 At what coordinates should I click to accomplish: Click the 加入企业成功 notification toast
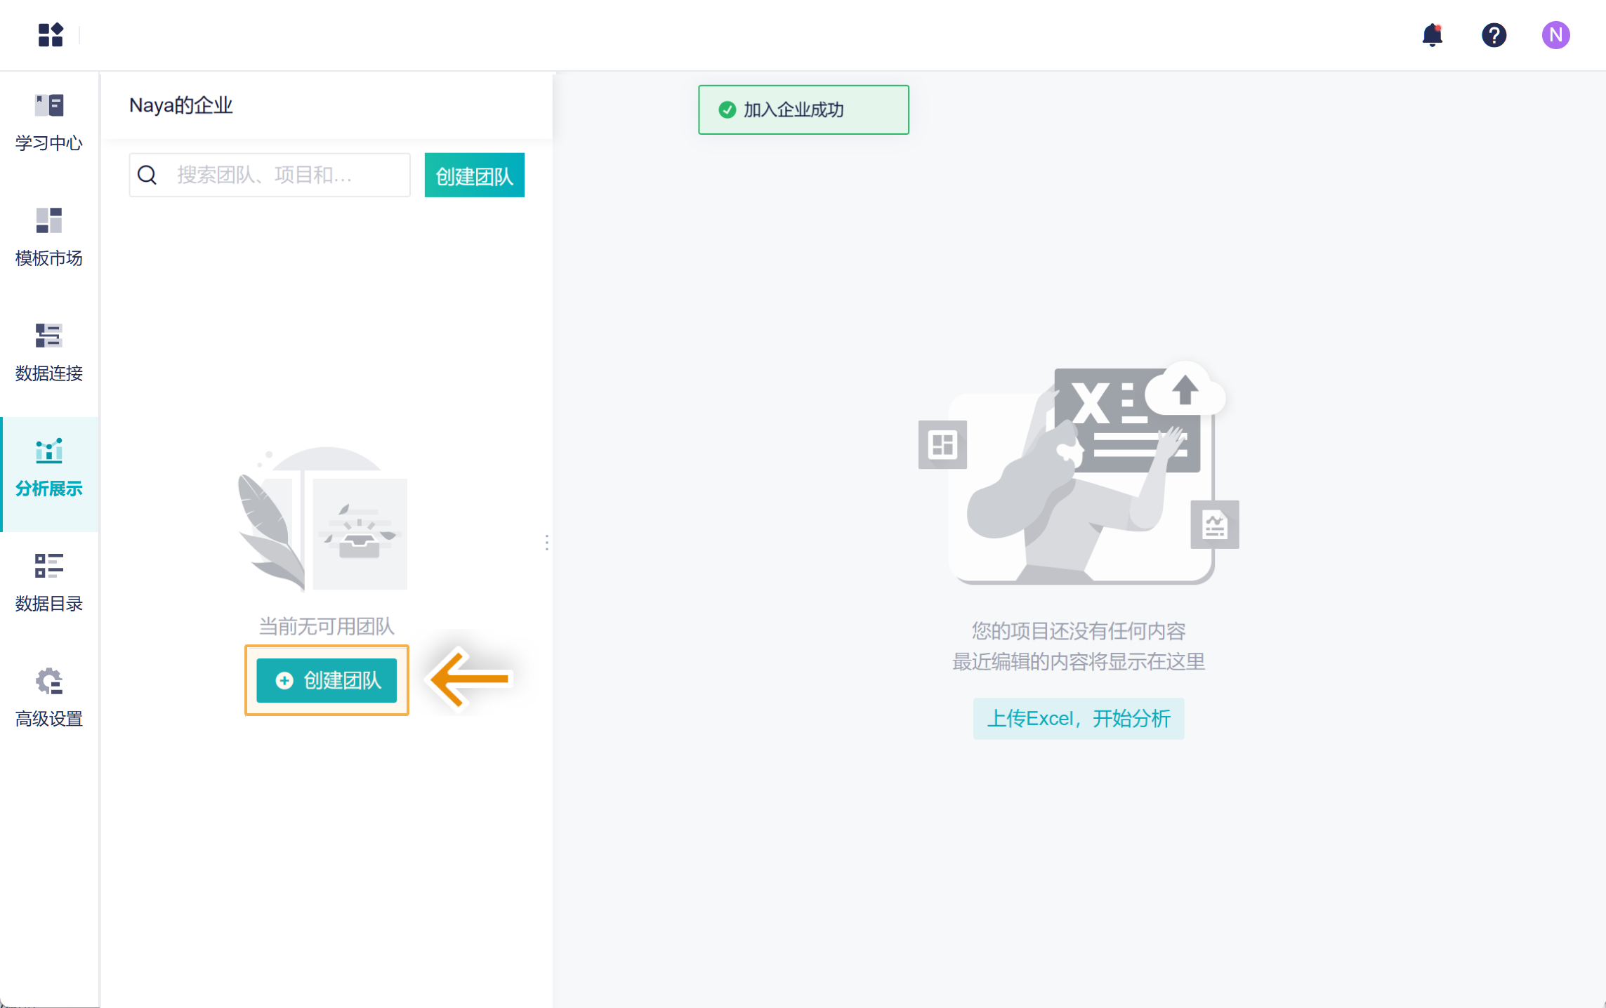803,110
